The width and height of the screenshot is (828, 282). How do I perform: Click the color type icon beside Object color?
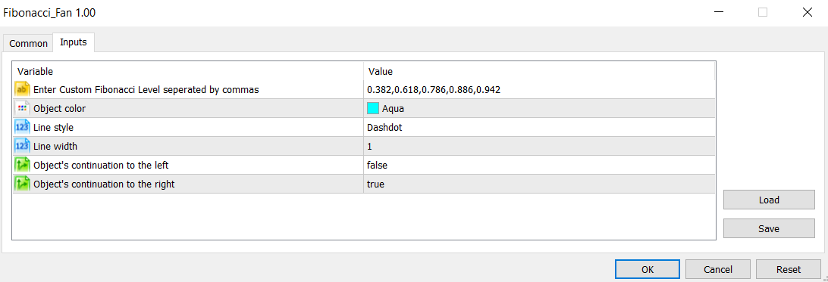click(21, 108)
